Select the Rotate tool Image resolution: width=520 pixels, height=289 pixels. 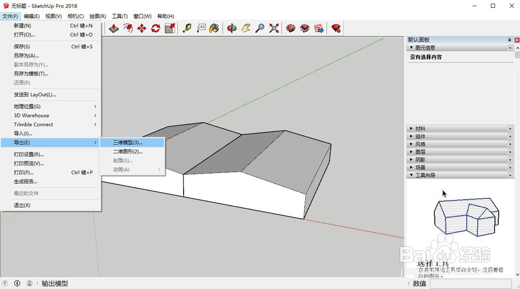[155, 28]
